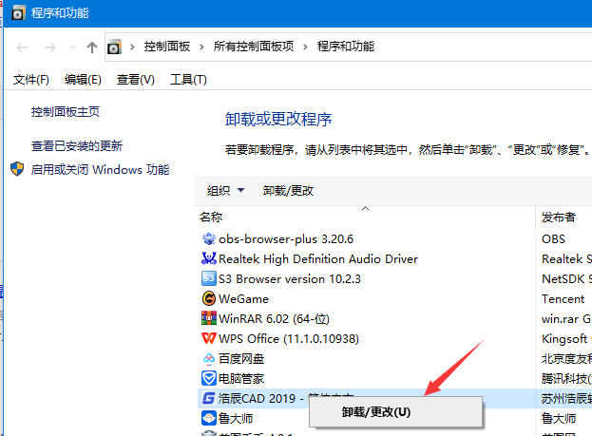The height and width of the screenshot is (436, 592).
Task: Click the NetSDK publisher cell
Action: click(x=566, y=279)
